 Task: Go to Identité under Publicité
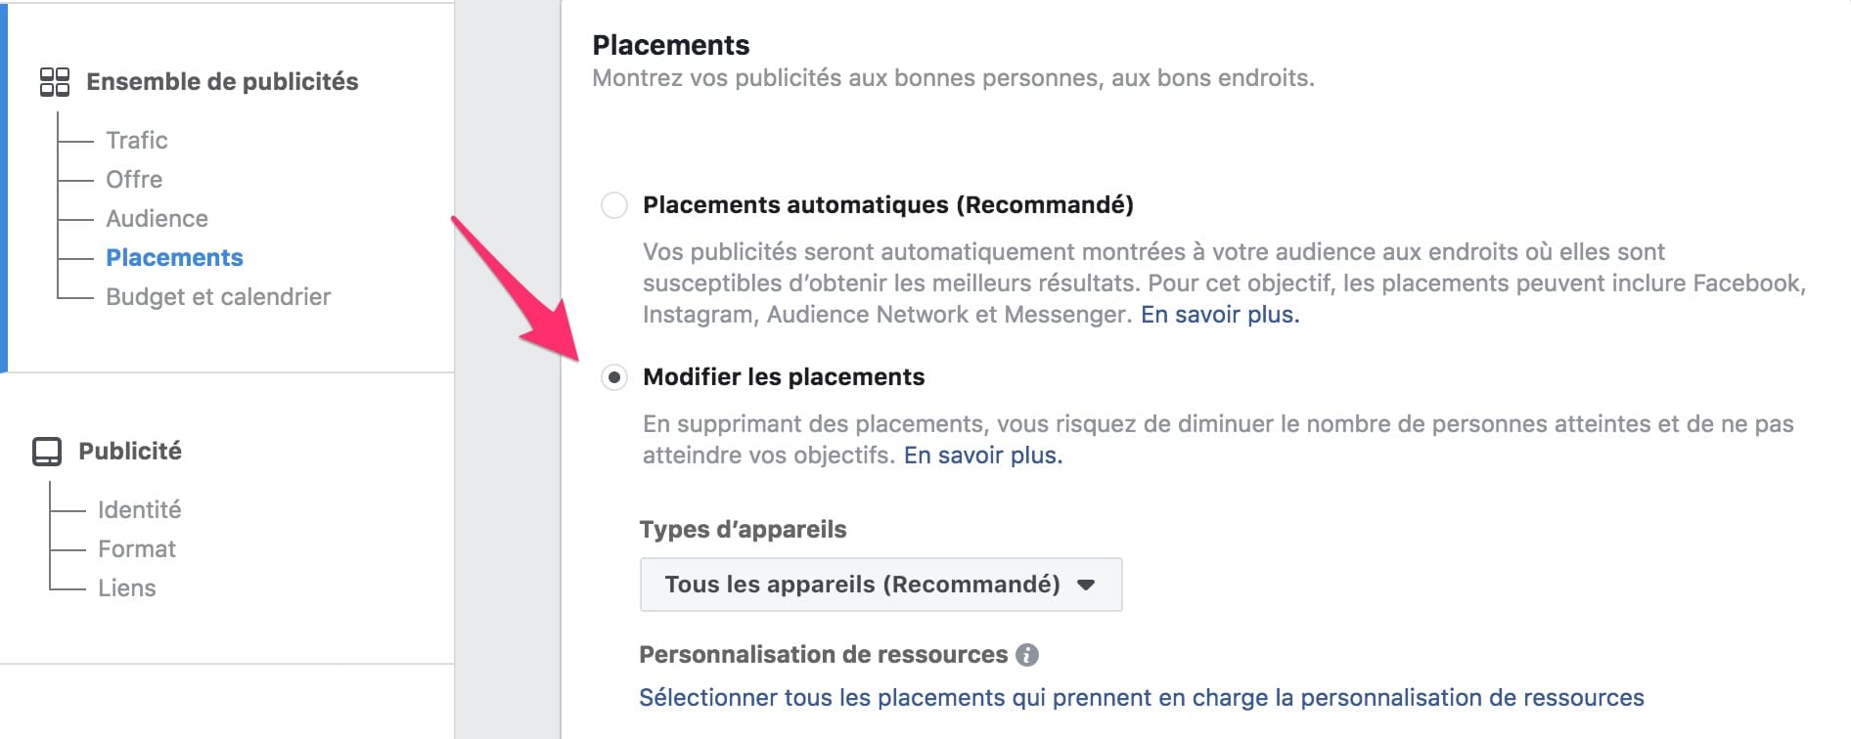tap(139, 510)
